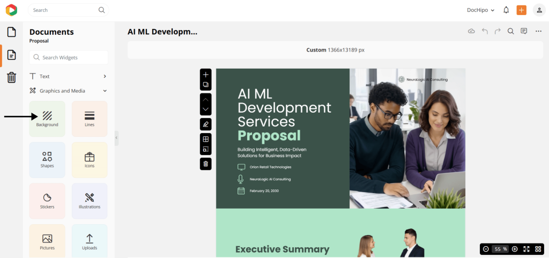Open the Pictures widget
The image size is (549, 258).
click(47, 241)
